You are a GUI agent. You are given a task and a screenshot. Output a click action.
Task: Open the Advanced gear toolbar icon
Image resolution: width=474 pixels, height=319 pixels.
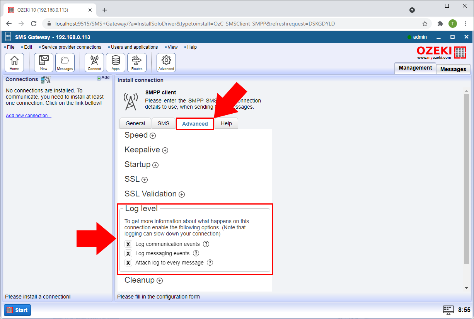click(x=166, y=62)
